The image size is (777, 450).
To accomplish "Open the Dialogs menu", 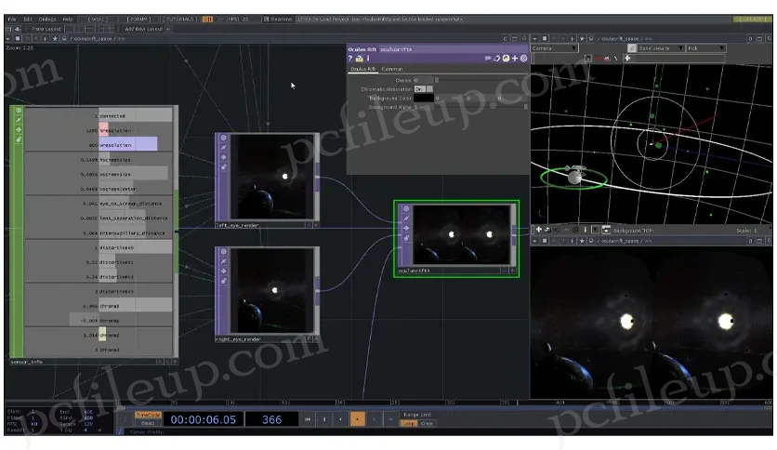I will tap(46, 19).
